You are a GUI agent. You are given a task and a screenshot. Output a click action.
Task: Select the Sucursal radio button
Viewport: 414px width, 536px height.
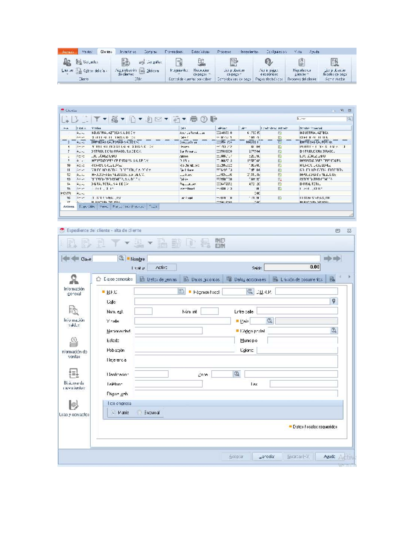click(139, 412)
